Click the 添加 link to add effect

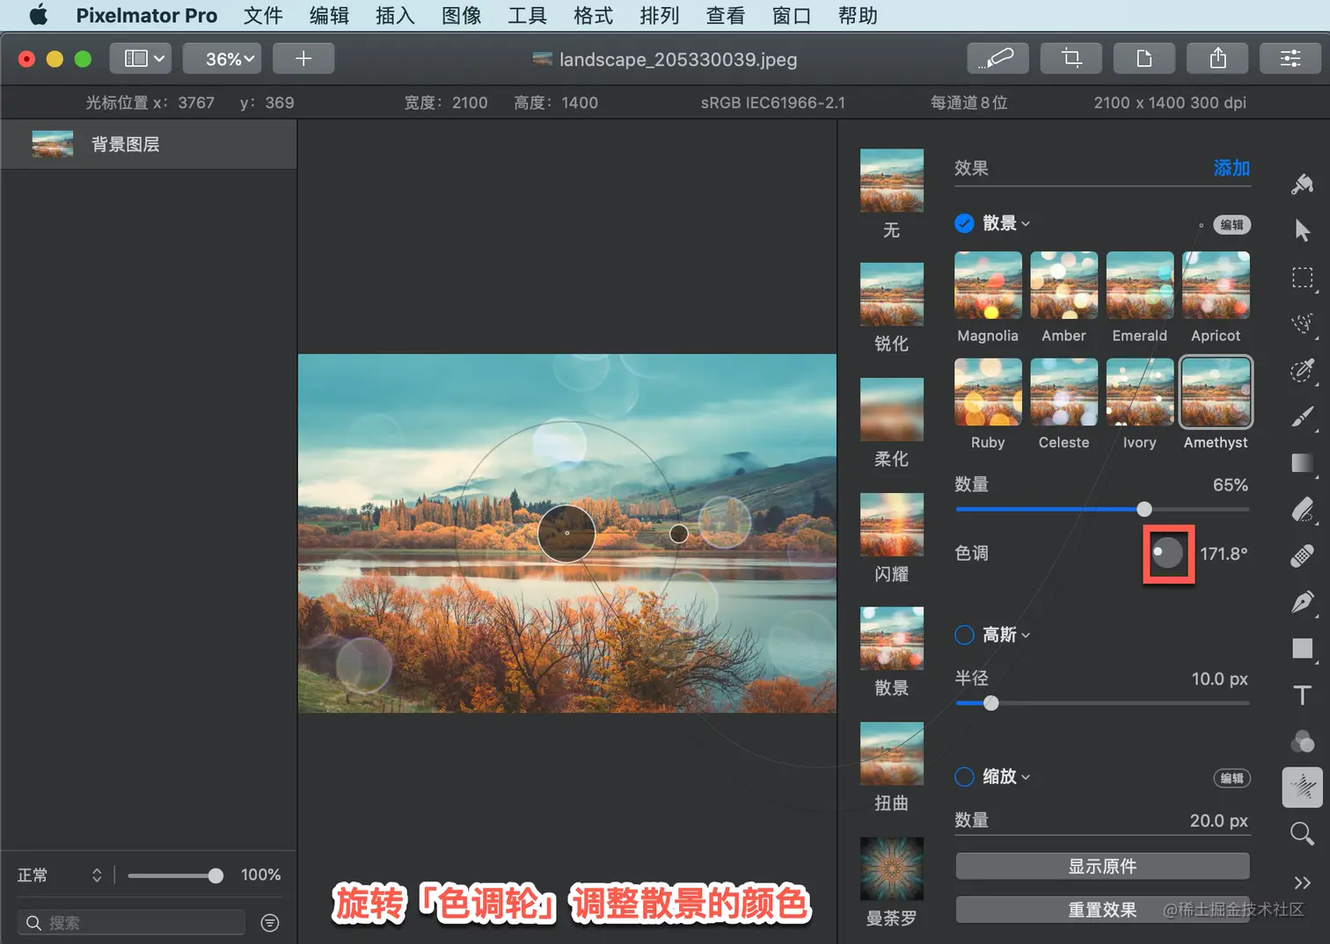(1231, 168)
